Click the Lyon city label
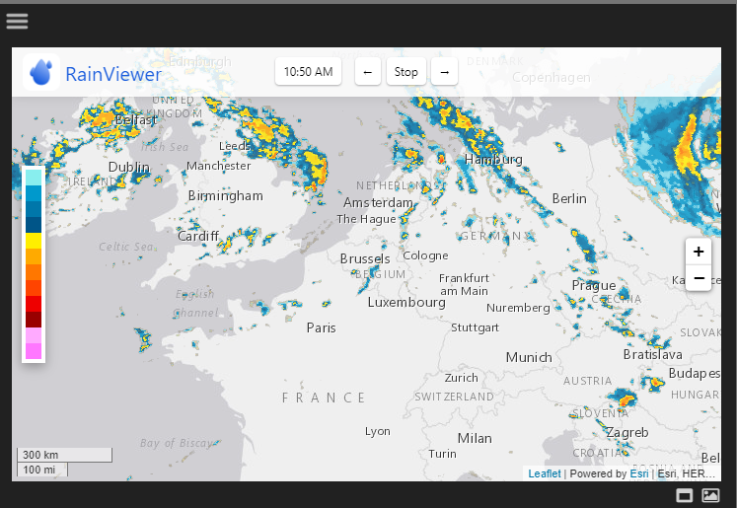 click(x=378, y=431)
